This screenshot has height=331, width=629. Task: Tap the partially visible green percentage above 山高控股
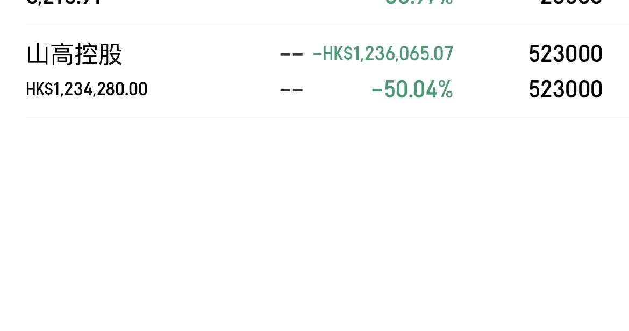(419, 2)
